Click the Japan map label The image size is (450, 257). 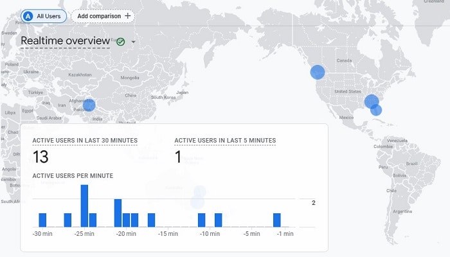click(182, 93)
